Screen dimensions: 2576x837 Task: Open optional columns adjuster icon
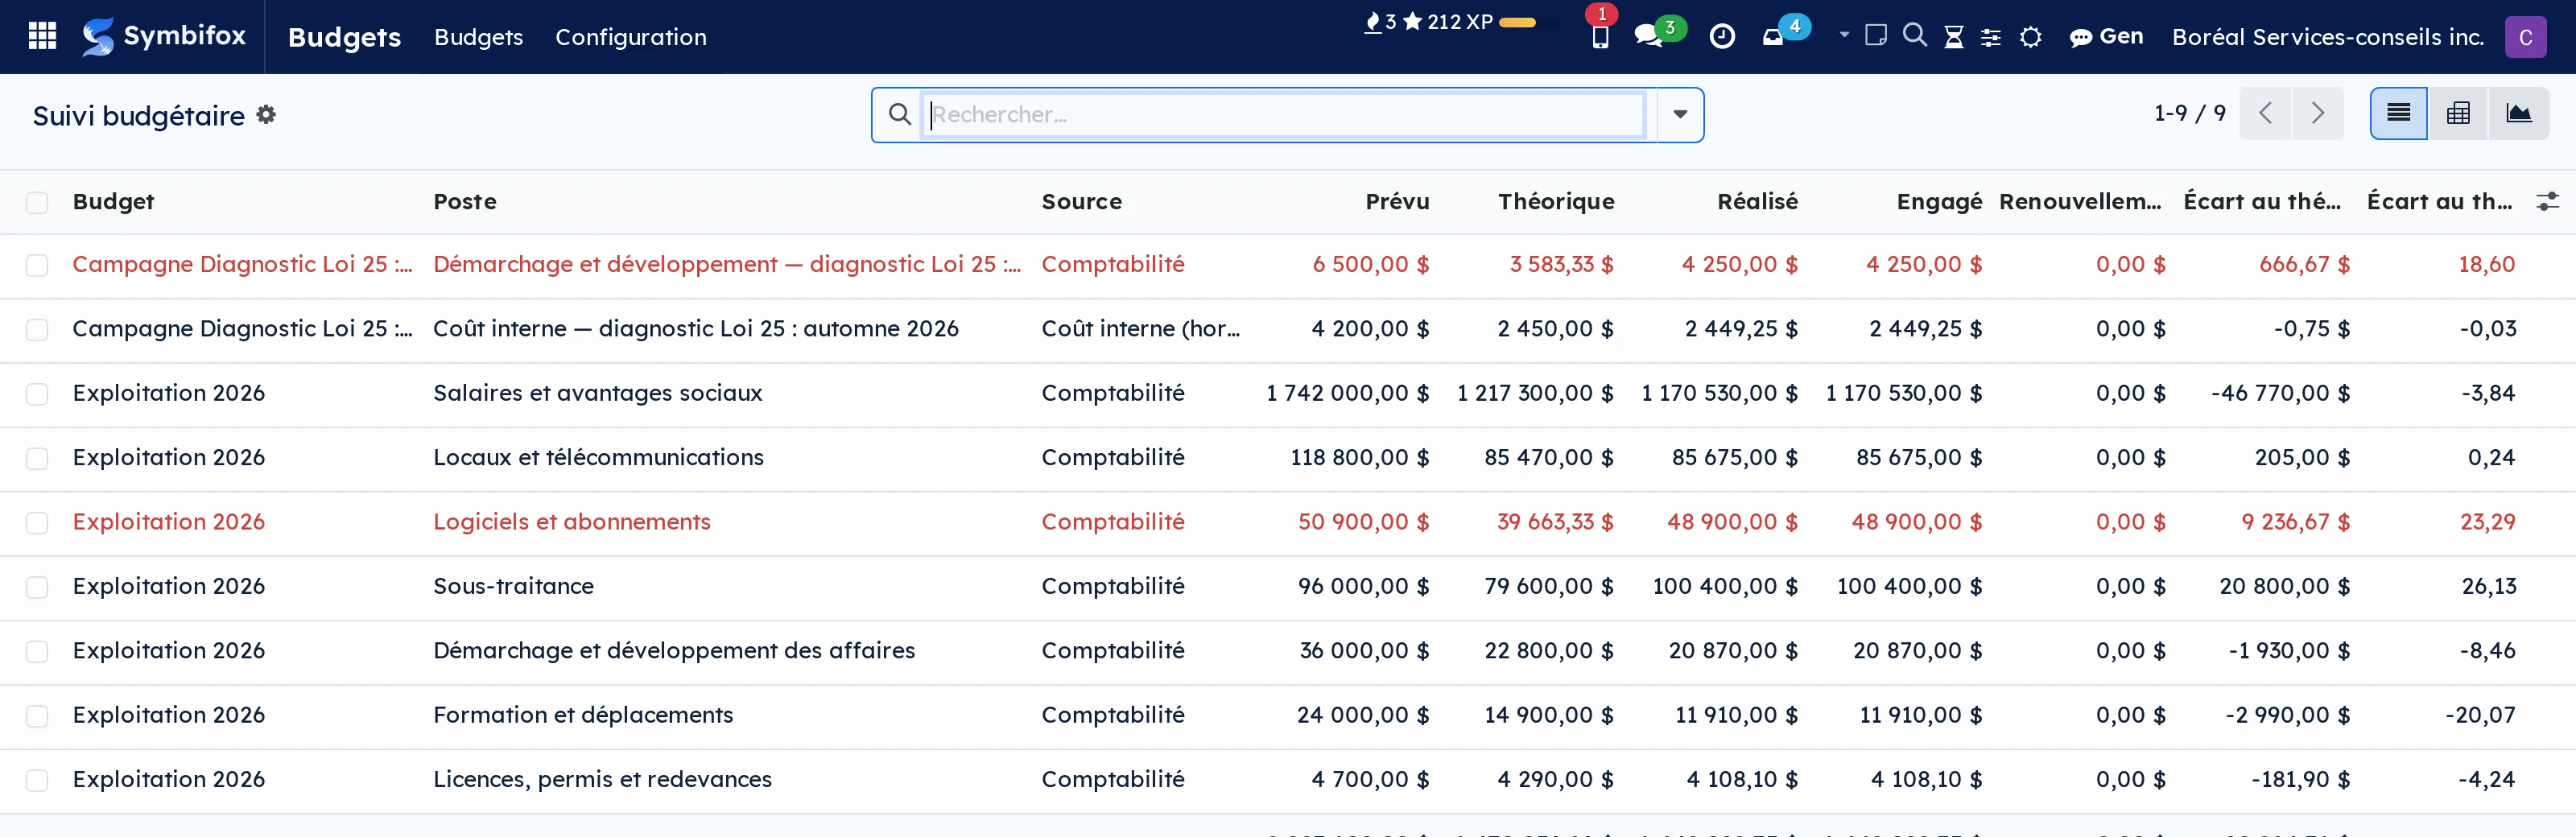coord(2547,202)
